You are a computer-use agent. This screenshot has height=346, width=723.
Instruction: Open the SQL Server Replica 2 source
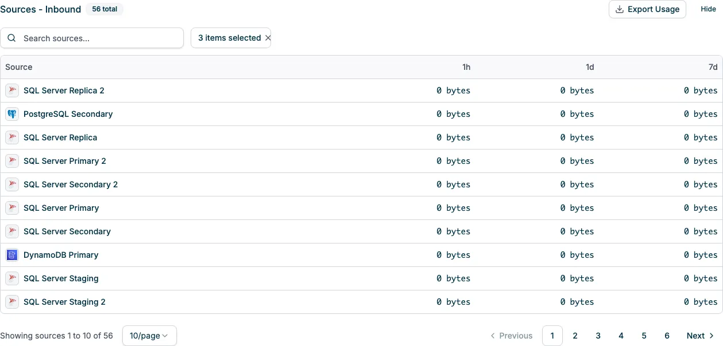pyautogui.click(x=64, y=91)
